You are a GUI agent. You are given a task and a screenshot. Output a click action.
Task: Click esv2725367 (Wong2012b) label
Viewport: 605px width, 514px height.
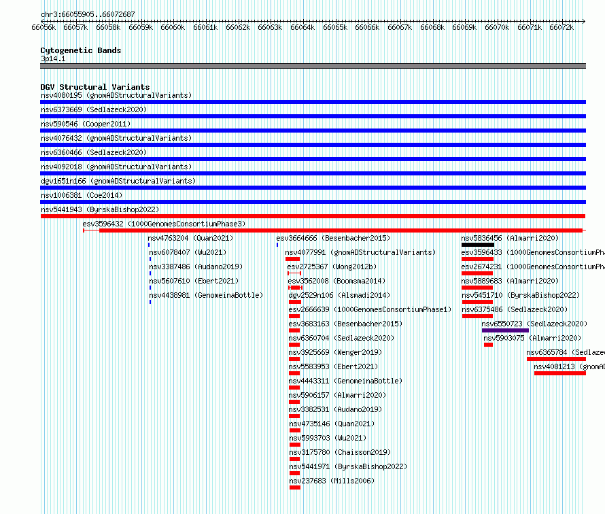click(x=332, y=267)
